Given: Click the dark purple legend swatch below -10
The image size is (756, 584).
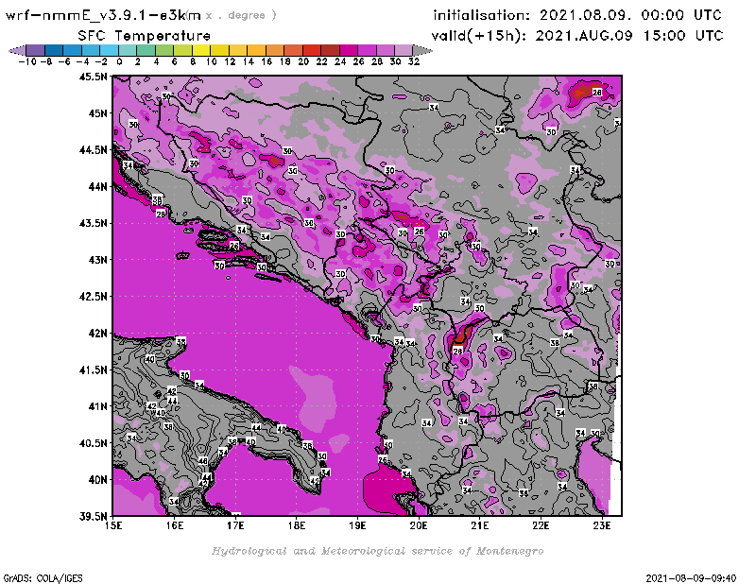Looking at the screenshot, I should (35, 49).
